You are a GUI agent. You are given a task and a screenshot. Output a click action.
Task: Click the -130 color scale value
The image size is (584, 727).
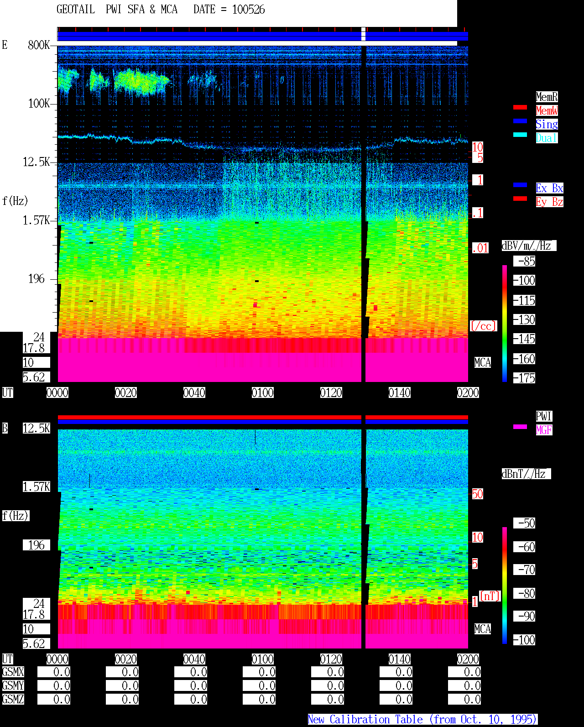[x=524, y=320]
